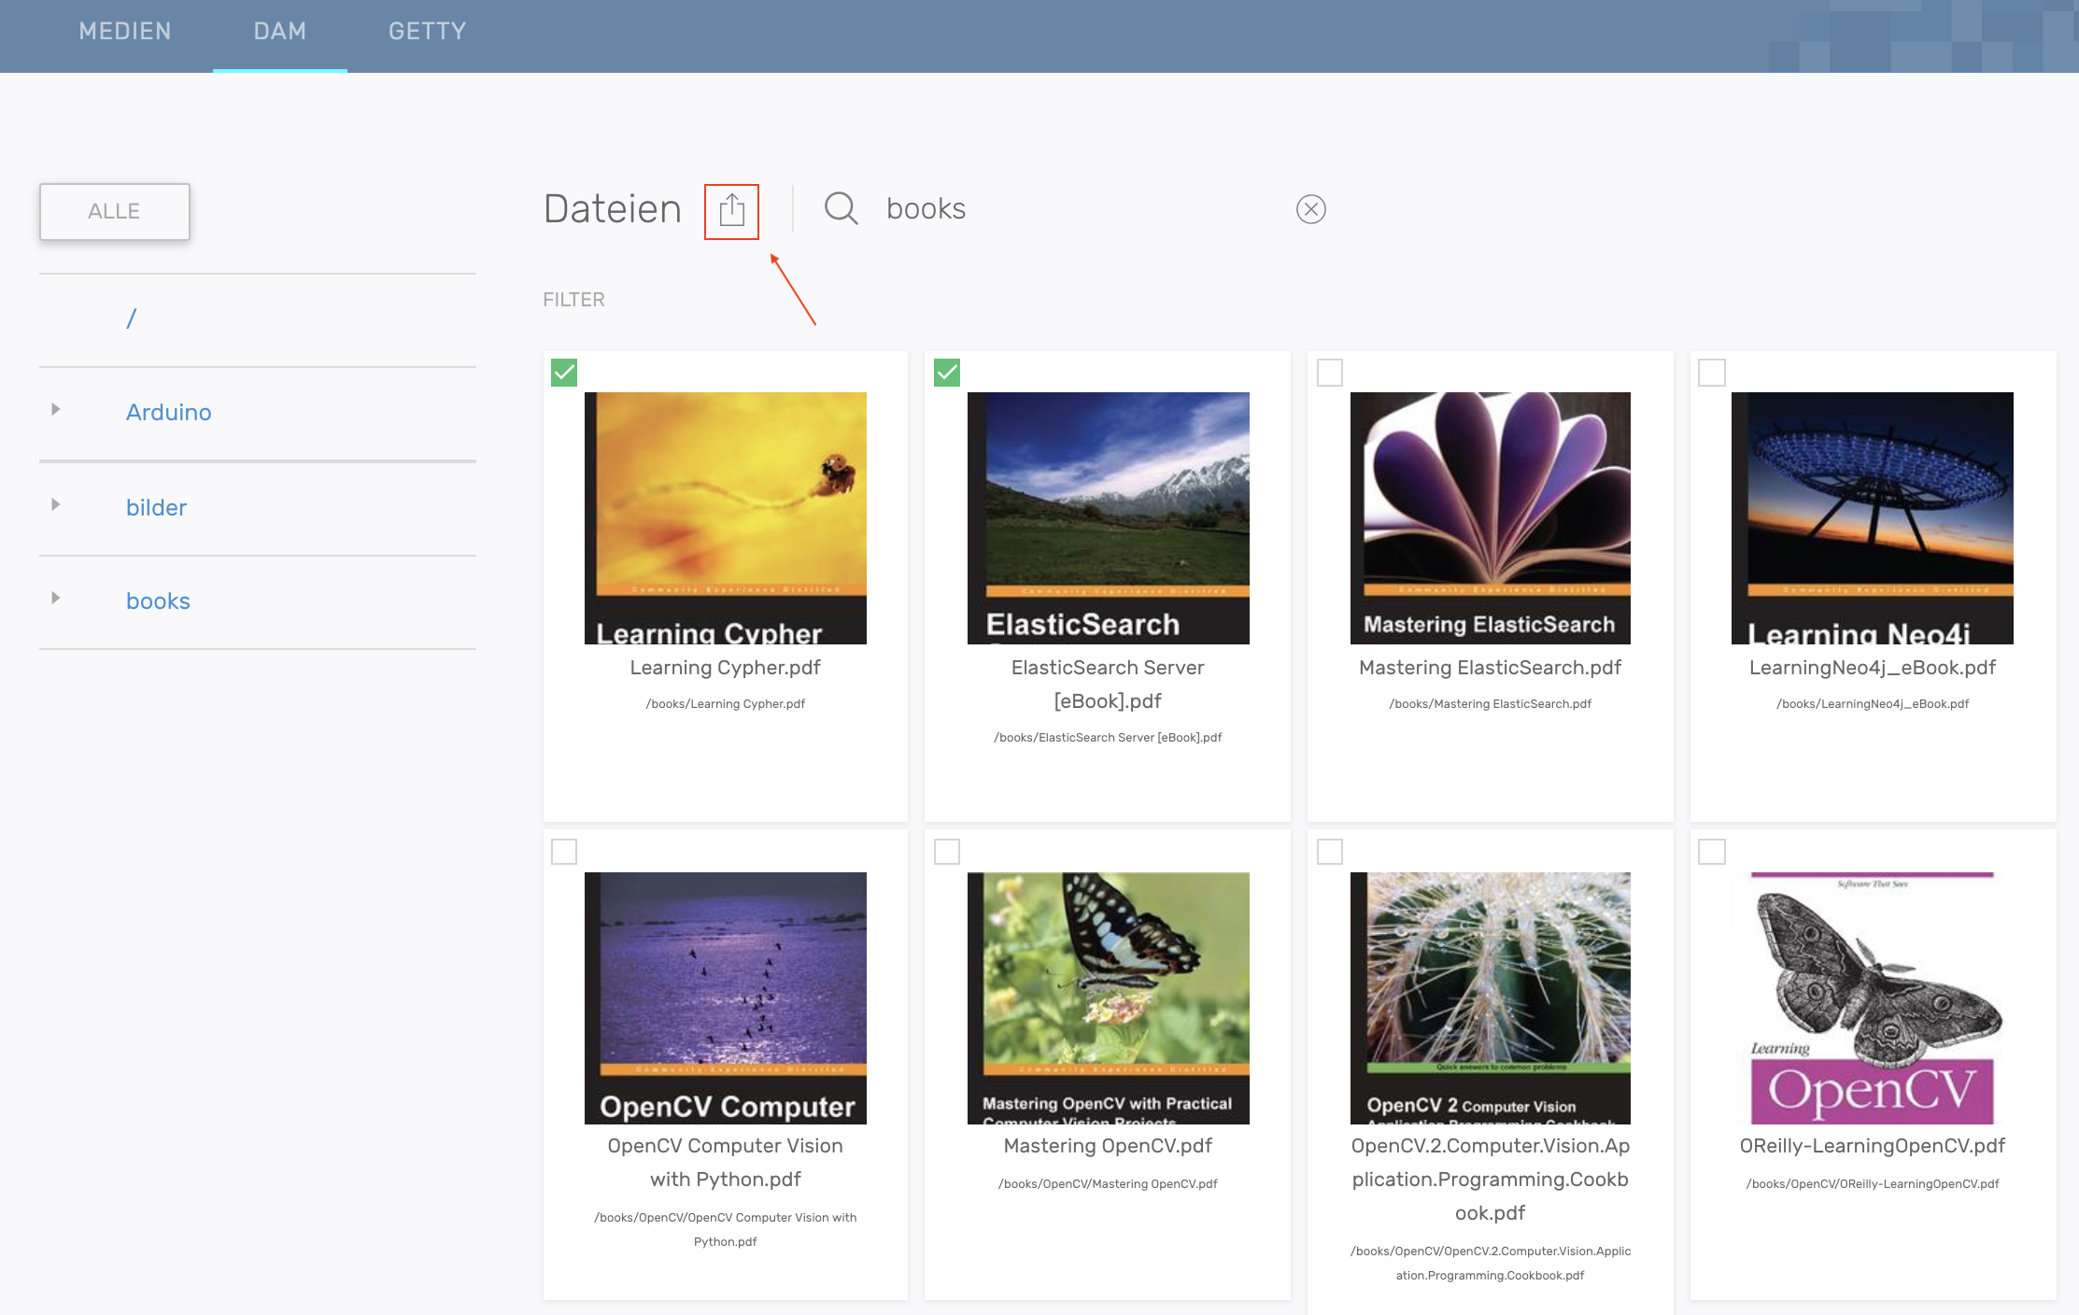The width and height of the screenshot is (2079, 1315).
Task: Expand the Arduino folder arrow
Action: point(56,410)
